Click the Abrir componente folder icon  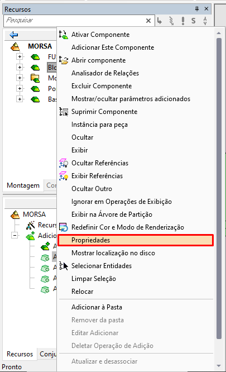64,60
